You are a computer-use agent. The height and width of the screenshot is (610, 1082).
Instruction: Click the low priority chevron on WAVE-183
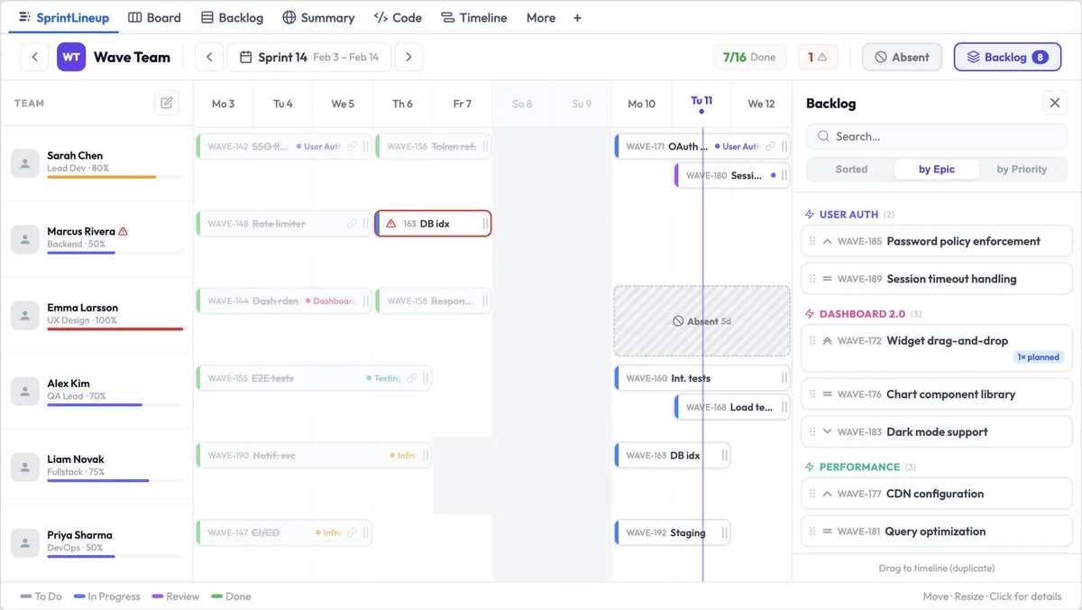coord(827,432)
